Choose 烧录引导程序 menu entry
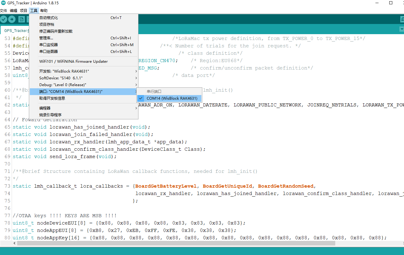This screenshot has height=255, width=404. (84, 115)
